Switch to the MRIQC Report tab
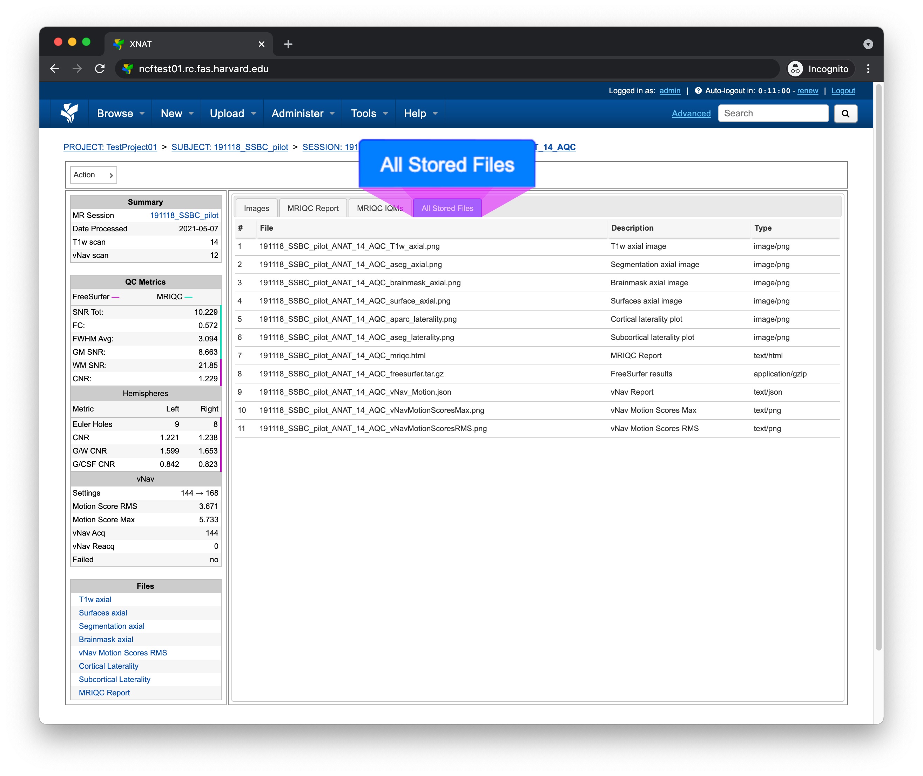Image resolution: width=923 pixels, height=776 pixels. (312, 208)
